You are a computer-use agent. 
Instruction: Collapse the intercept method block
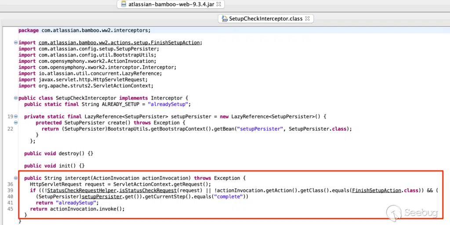(x=16, y=178)
